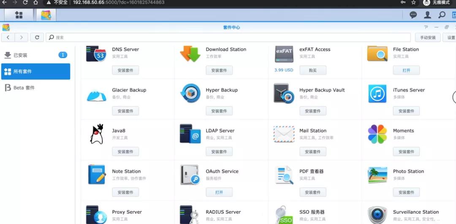Click the 3.99 USD price text
The image size is (456, 224).
tap(284, 70)
